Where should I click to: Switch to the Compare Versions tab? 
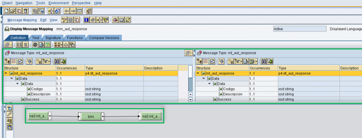pyautogui.click(x=104, y=38)
